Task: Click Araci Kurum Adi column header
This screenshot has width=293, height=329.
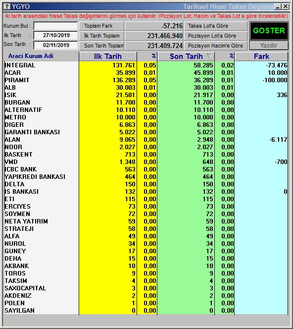Action: [31, 56]
